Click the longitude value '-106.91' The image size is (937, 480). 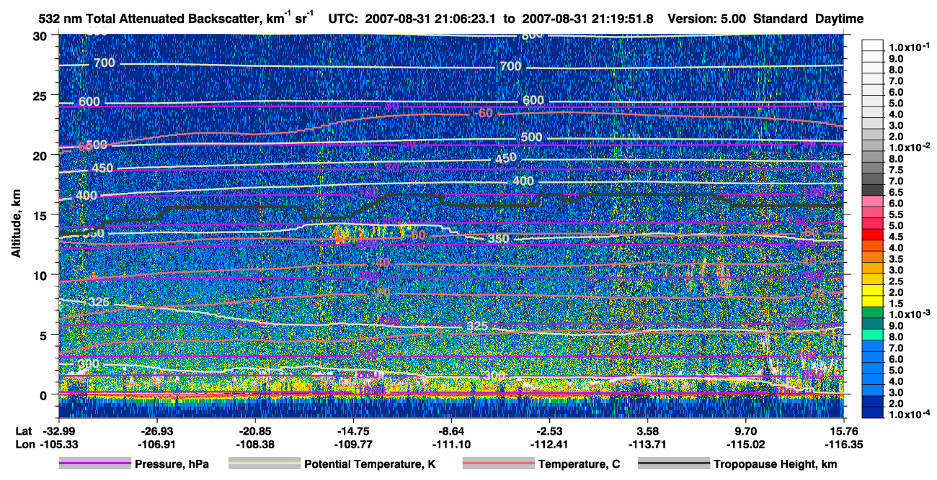point(156,445)
